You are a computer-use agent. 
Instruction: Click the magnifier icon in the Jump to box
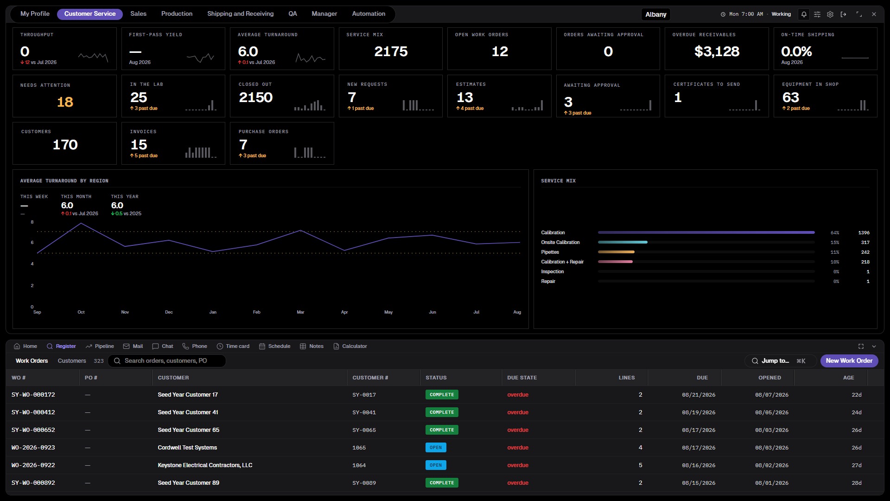[755, 361]
